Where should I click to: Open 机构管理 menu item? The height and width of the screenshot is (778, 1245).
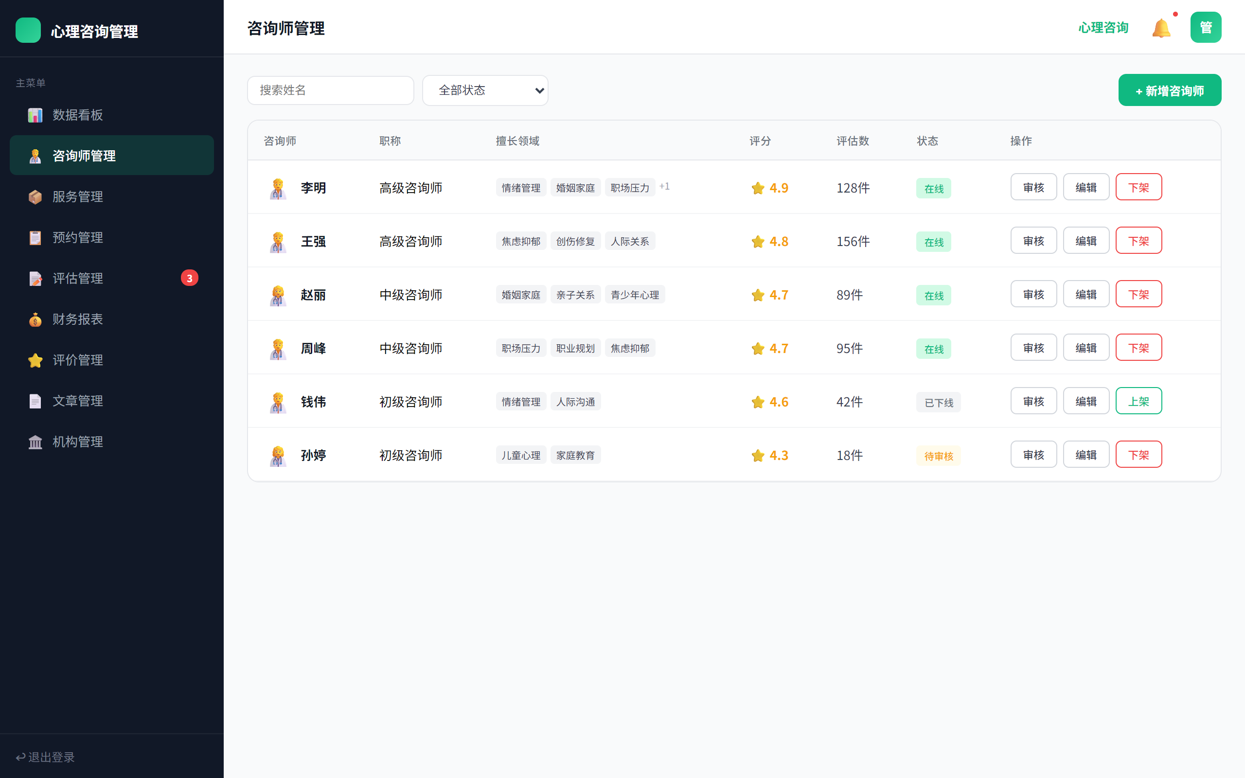(112, 442)
